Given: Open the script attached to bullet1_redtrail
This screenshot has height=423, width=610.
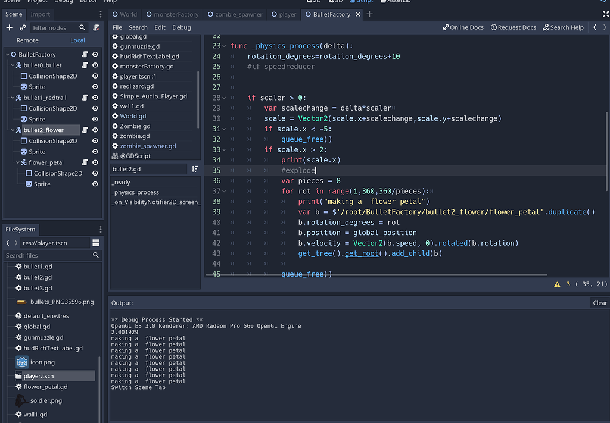Looking at the screenshot, I should coord(85,98).
